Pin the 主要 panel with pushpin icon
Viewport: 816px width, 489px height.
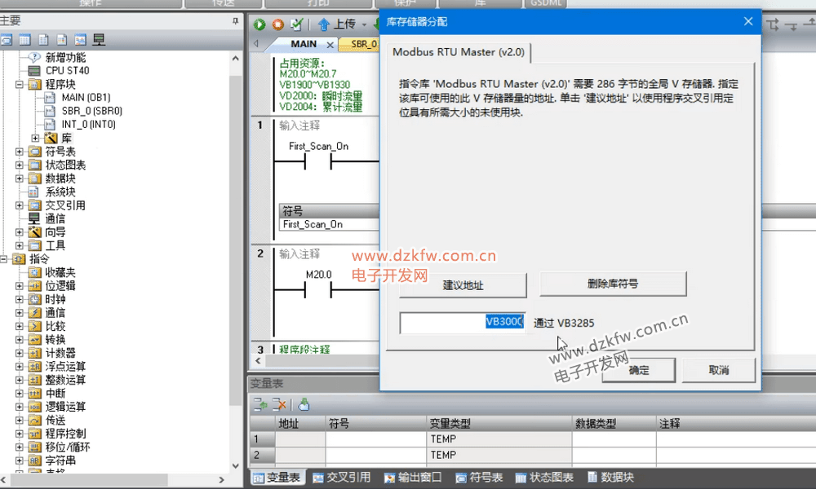pyautogui.click(x=234, y=21)
